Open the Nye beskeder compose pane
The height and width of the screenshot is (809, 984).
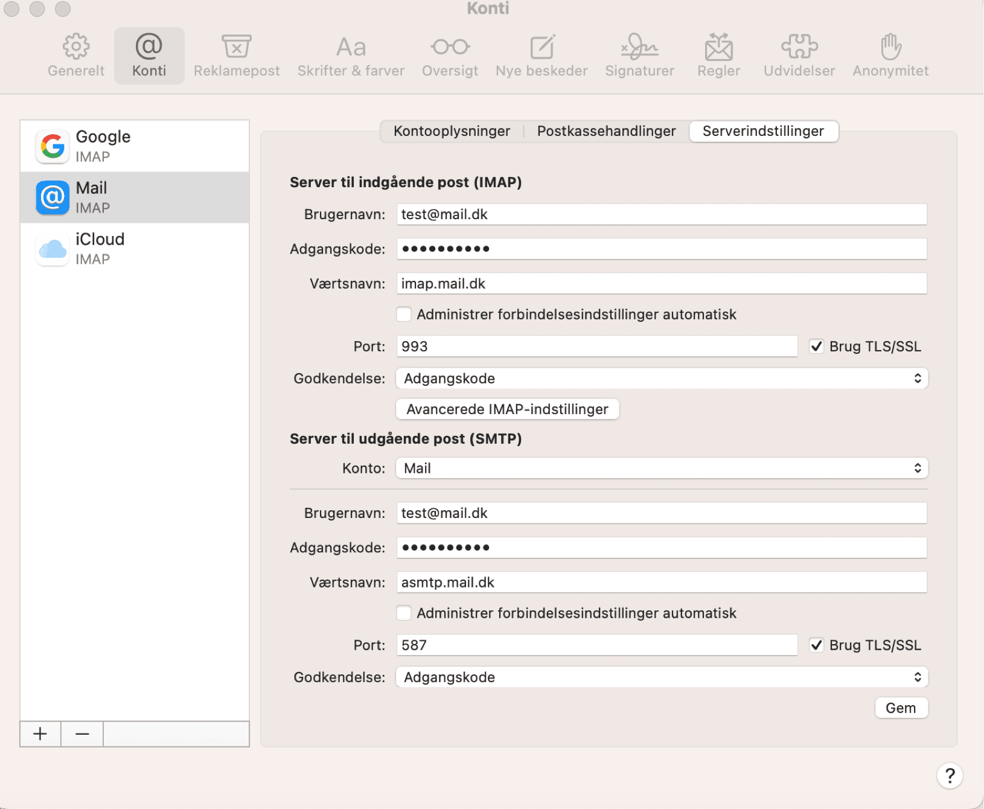pos(542,56)
